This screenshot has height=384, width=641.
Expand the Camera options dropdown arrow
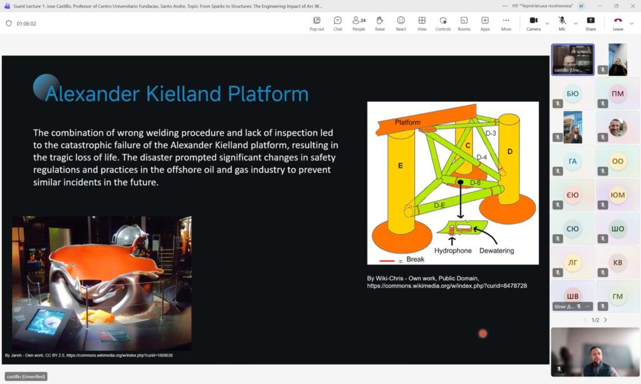coord(547,24)
